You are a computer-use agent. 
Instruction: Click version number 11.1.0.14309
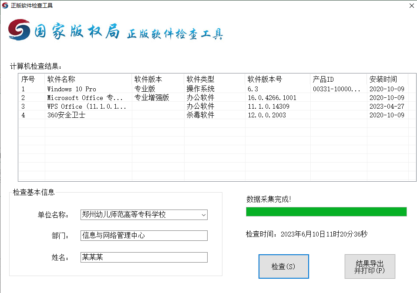(x=269, y=107)
